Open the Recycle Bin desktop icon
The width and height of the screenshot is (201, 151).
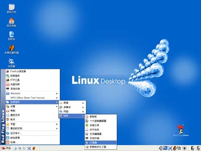point(12,36)
